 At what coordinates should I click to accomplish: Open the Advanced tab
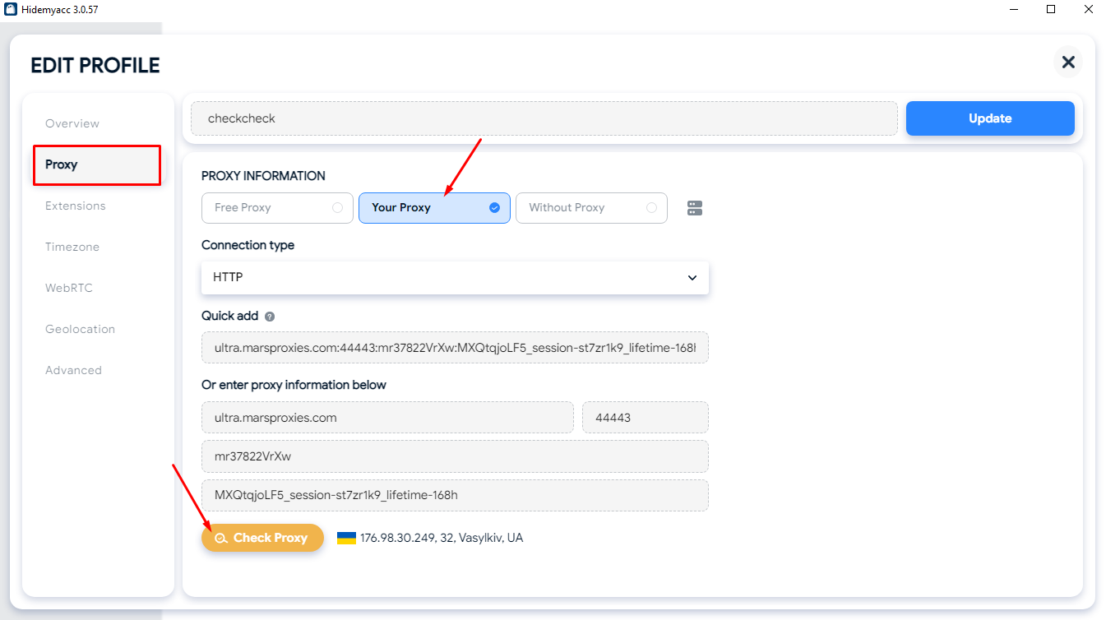(73, 370)
